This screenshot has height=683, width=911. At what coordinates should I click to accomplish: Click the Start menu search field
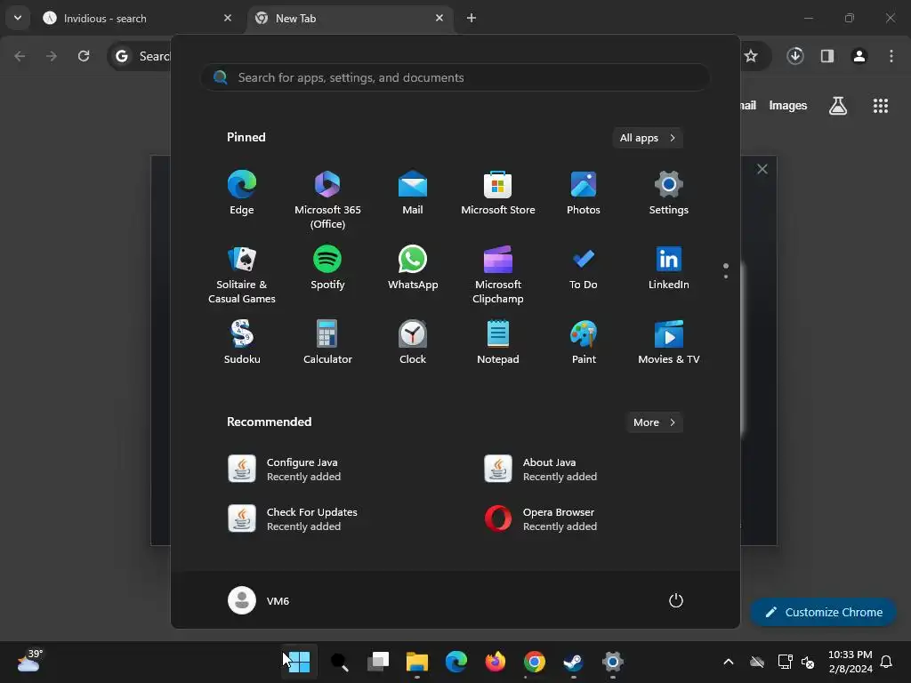click(455, 78)
